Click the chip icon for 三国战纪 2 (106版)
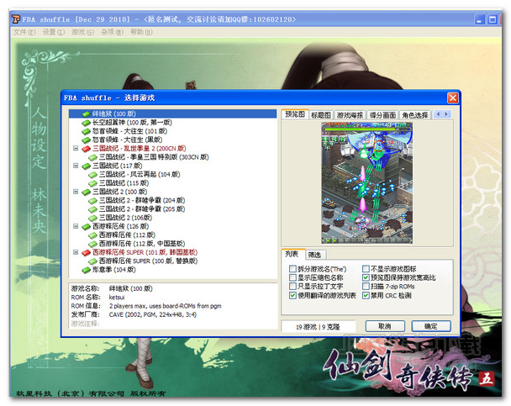The width and height of the screenshot is (511, 406). click(92, 218)
